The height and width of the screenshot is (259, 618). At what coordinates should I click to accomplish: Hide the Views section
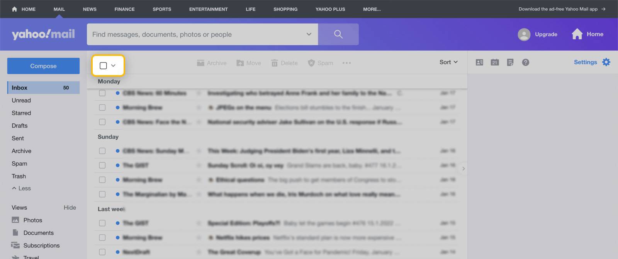pyautogui.click(x=70, y=207)
